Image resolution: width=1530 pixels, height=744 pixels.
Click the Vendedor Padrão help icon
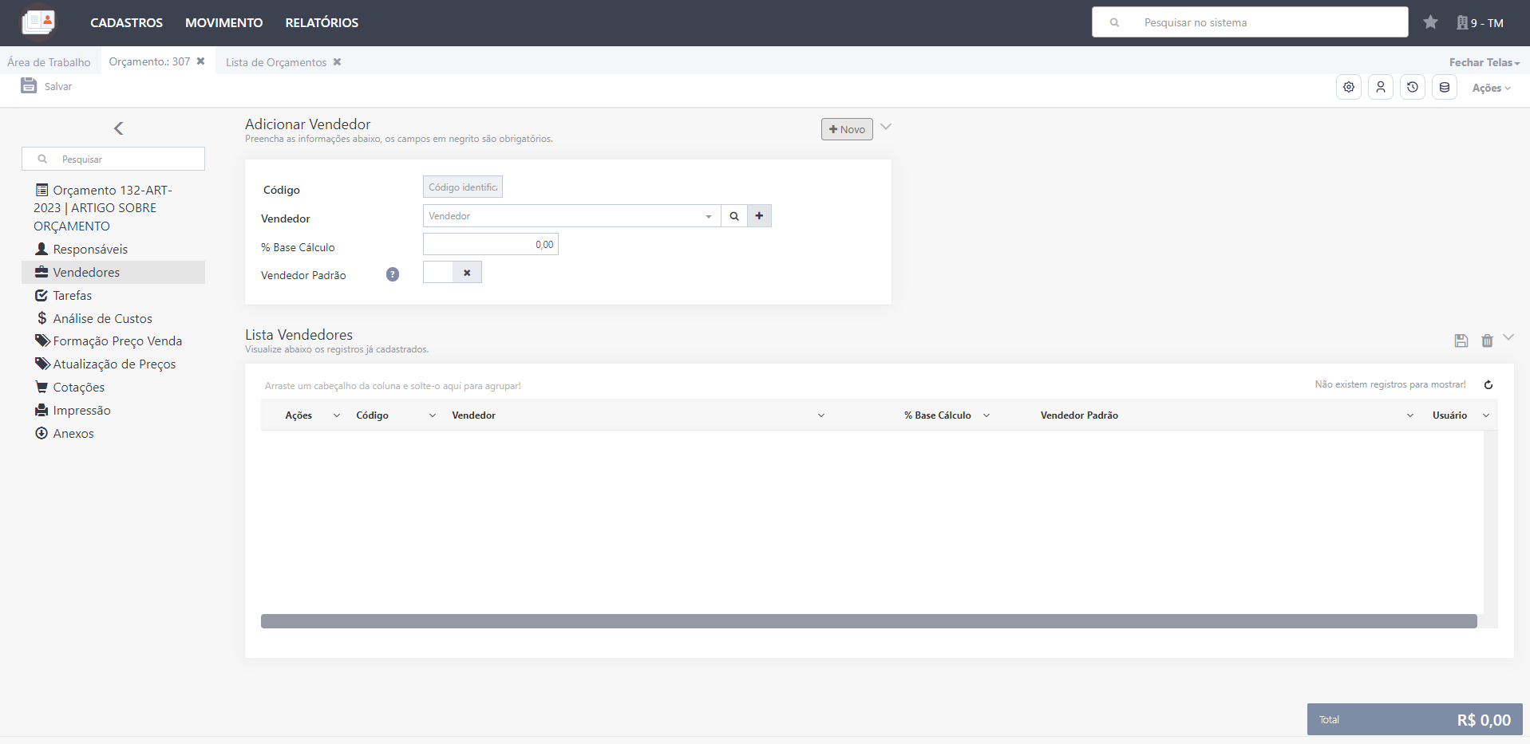393,274
